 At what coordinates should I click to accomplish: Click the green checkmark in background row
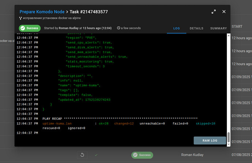coord(96,155)
